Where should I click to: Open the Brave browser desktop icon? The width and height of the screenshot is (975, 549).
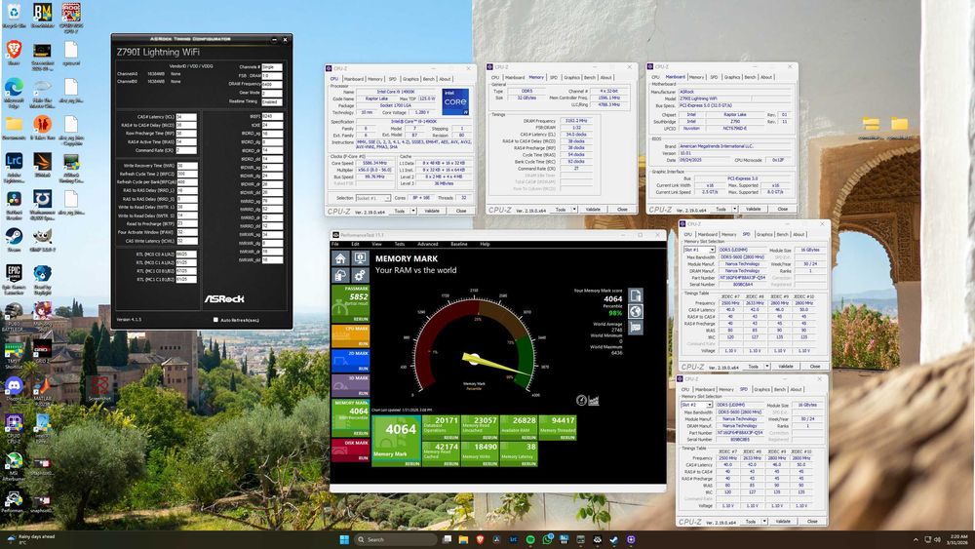pyautogui.click(x=14, y=53)
